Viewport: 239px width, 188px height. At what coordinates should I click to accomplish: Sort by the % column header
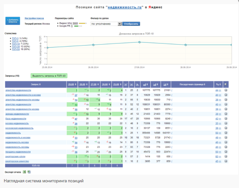[x=218, y=84]
